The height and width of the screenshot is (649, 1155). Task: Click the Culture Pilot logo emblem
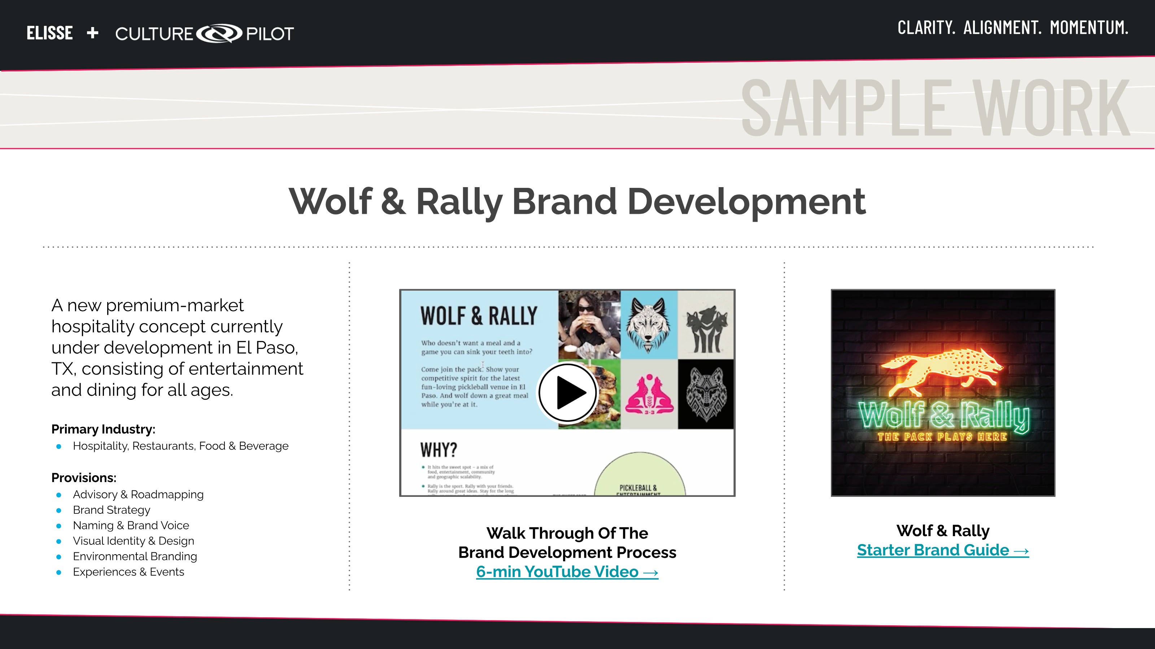(x=220, y=34)
